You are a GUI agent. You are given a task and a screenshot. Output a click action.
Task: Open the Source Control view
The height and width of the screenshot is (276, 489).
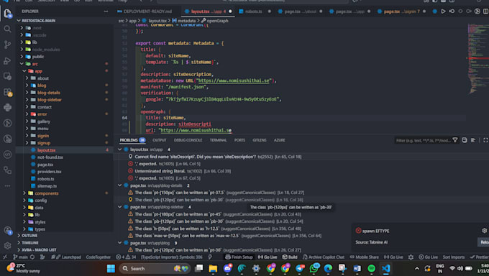pyautogui.click(x=7, y=45)
